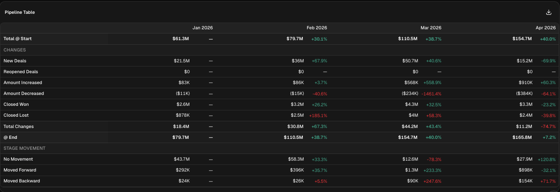Select the Moved Forward row label

pyautogui.click(x=20, y=170)
